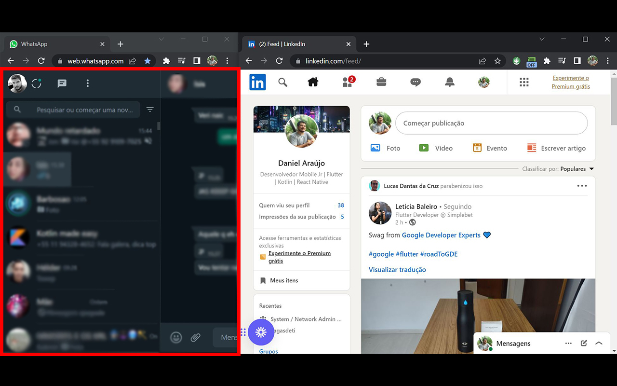Toggle Seguindo for Leticia Baleiro
Screen dimensions: 617x386
(x=457, y=207)
